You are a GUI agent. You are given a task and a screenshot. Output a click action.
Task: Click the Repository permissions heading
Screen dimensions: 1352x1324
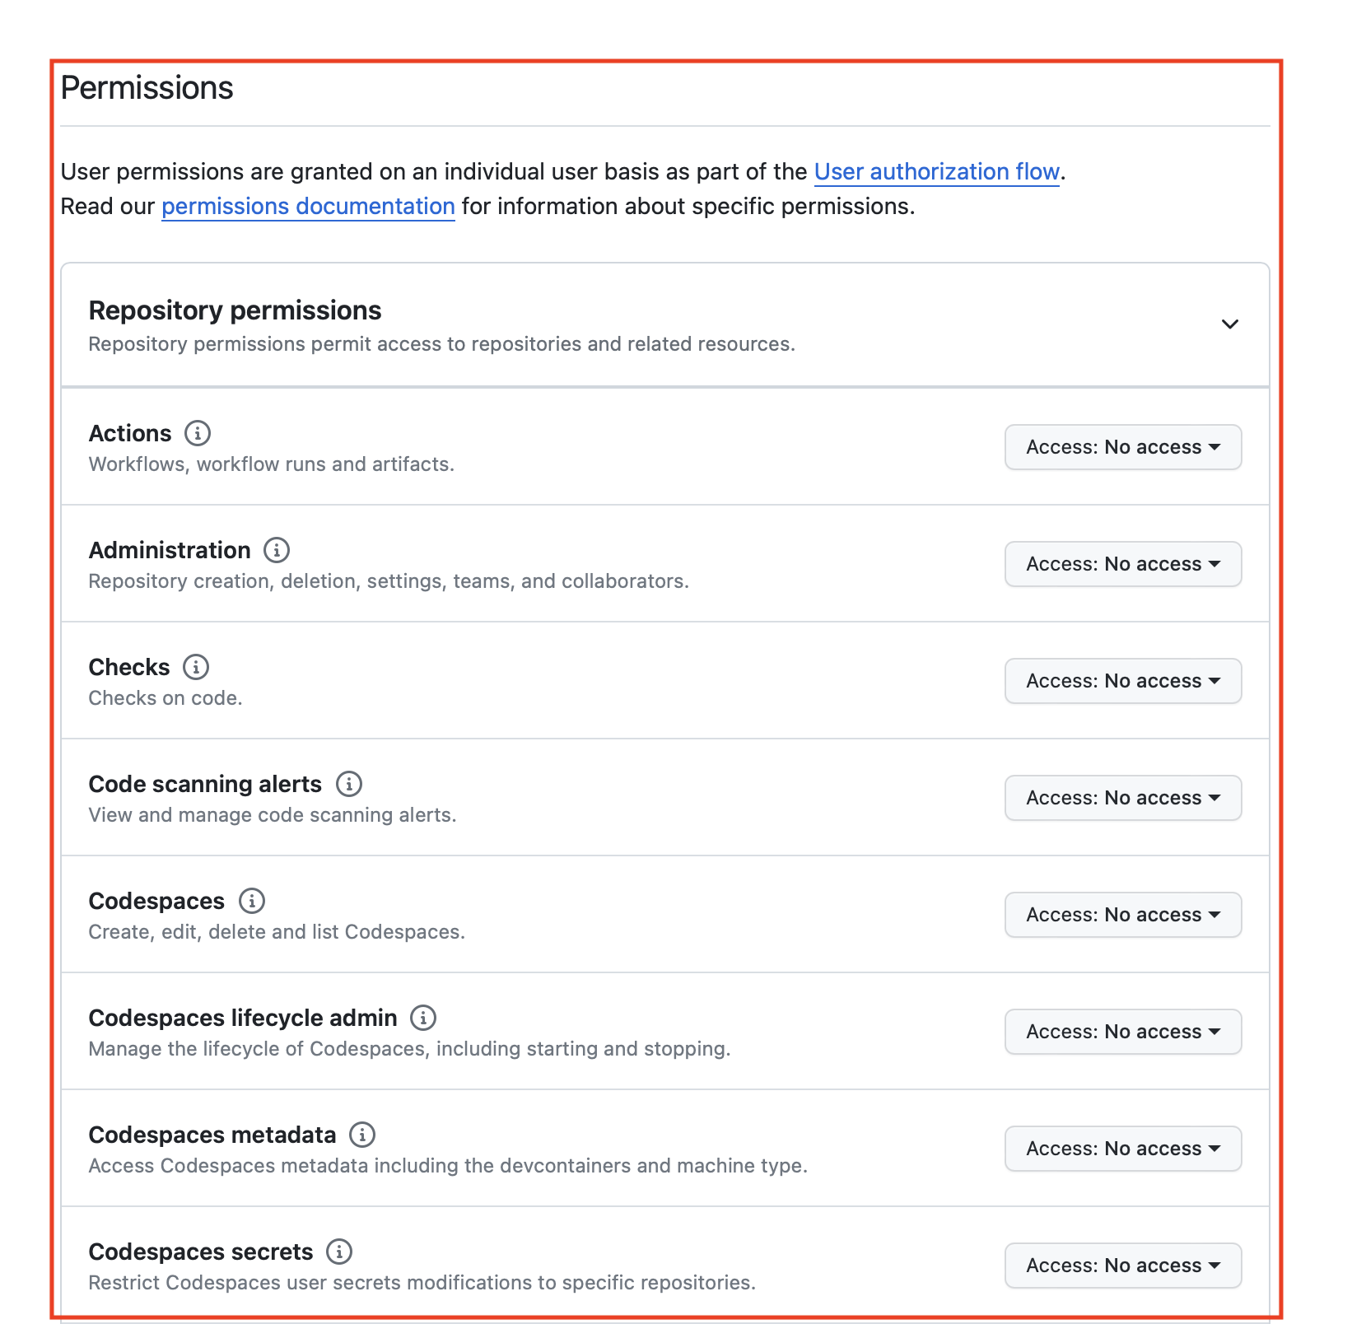(x=235, y=310)
